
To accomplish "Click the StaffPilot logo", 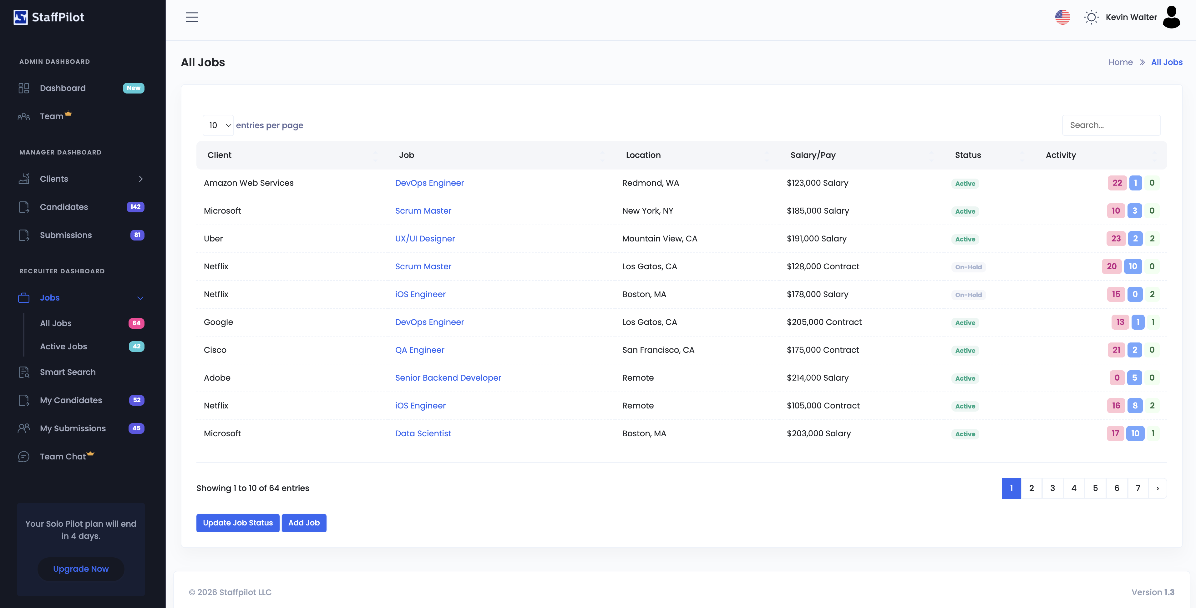I will coord(49,17).
